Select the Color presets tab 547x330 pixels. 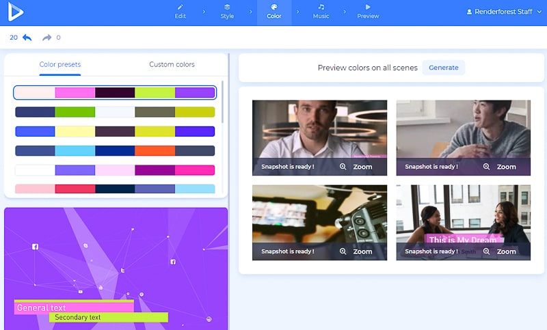pyautogui.click(x=59, y=64)
